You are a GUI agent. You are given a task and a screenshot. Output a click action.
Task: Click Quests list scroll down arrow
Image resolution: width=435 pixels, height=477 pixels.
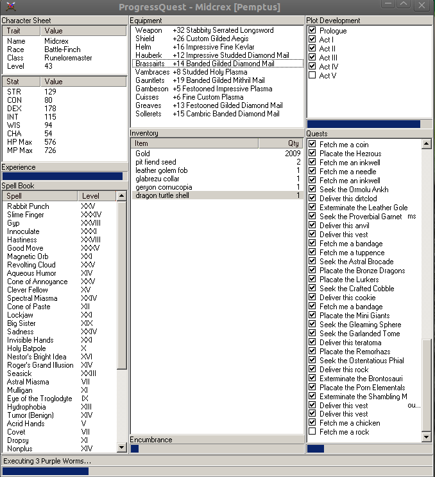pos(427,437)
